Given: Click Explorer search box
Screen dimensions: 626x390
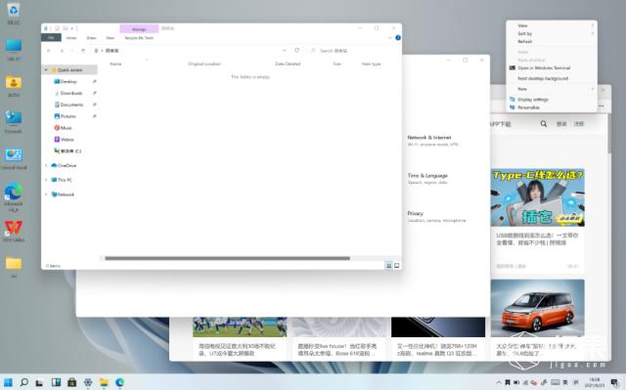Looking at the screenshot, I should (x=353, y=51).
